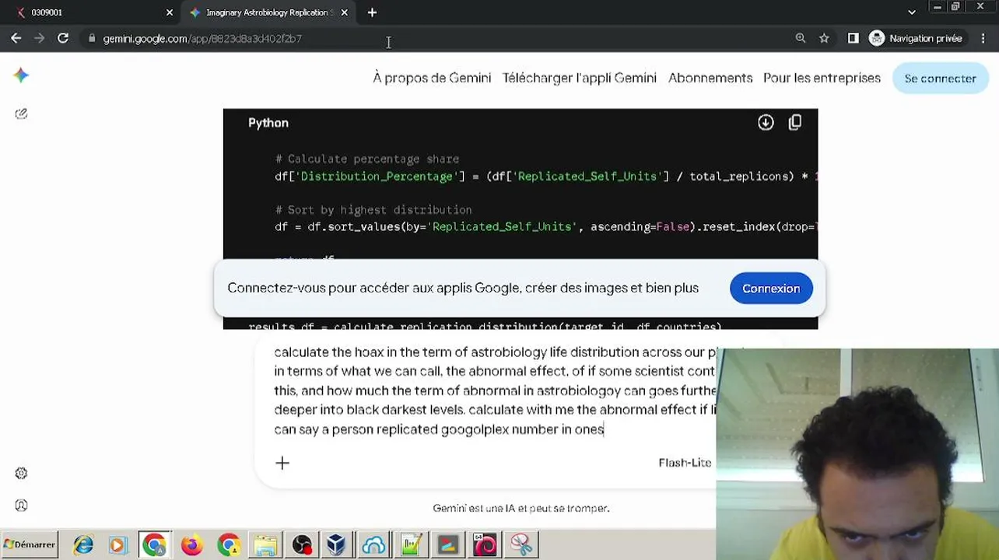Select the Imaginary Astrobiology Replication tab
This screenshot has width=999, height=560.
coord(268,12)
